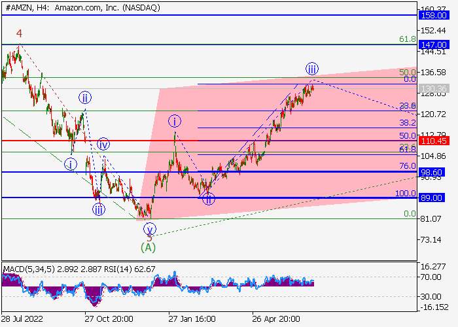Click the circled 'iii' label above the latest price peak
Viewport: 458px width, 327px height.
point(312,69)
